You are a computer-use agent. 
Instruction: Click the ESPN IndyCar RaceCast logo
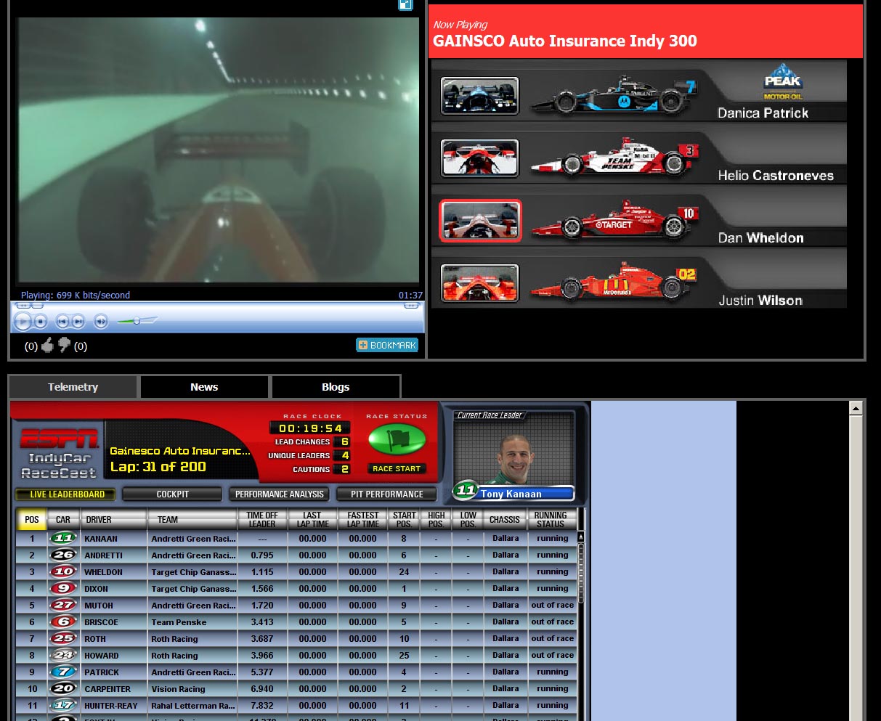point(58,454)
